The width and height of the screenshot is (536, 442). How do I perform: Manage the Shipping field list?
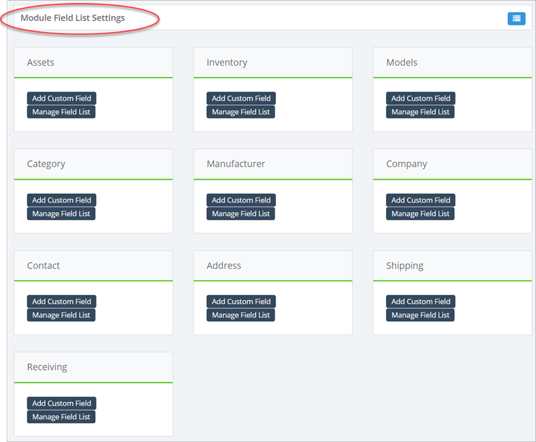(x=420, y=315)
